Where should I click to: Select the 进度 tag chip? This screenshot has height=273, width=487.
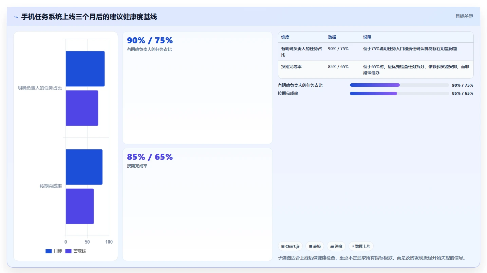336,246
